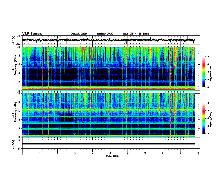Click the "station=GAK" header label
Screen dimensions: 223x172
[105, 34]
